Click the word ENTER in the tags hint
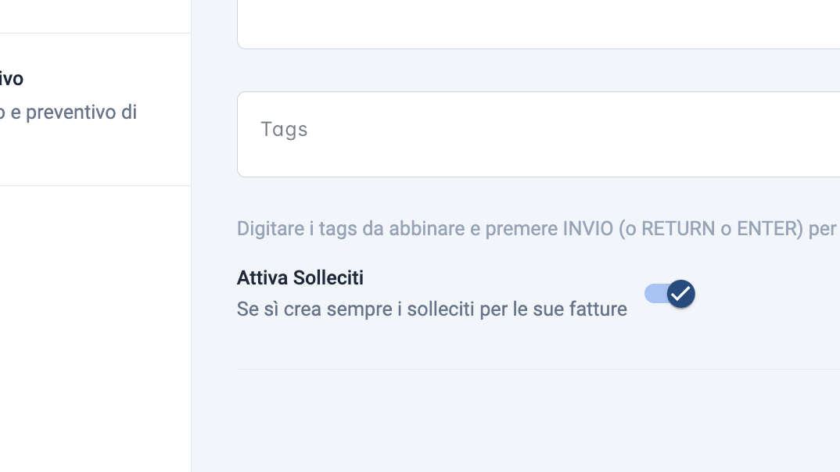 pyautogui.click(x=770, y=228)
